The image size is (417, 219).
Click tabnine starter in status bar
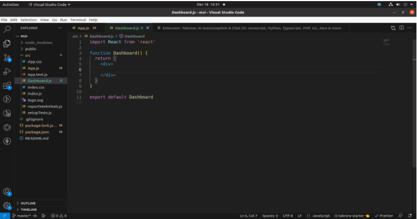[352, 216]
